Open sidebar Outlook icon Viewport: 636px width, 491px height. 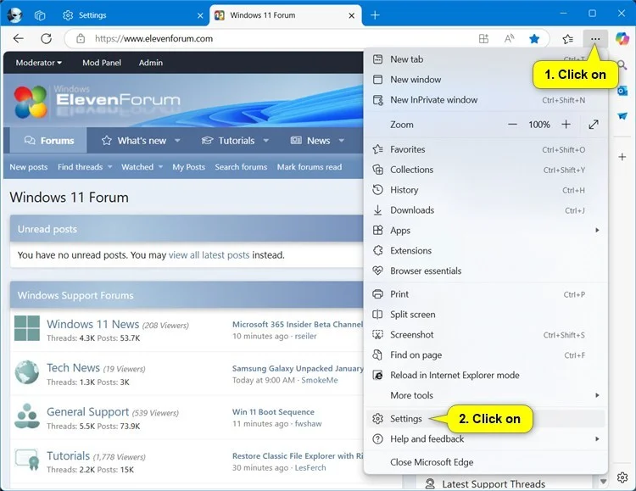(622, 91)
